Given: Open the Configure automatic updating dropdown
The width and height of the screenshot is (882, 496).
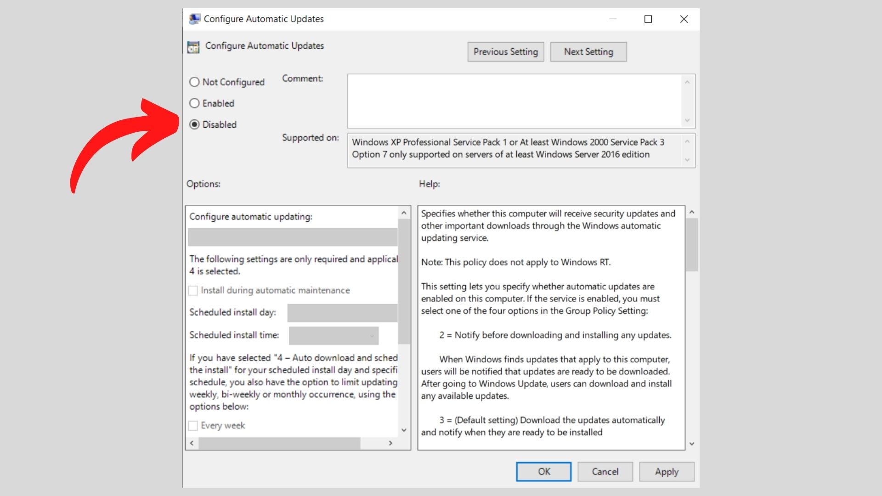Looking at the screenshot, I should [293, 237].
